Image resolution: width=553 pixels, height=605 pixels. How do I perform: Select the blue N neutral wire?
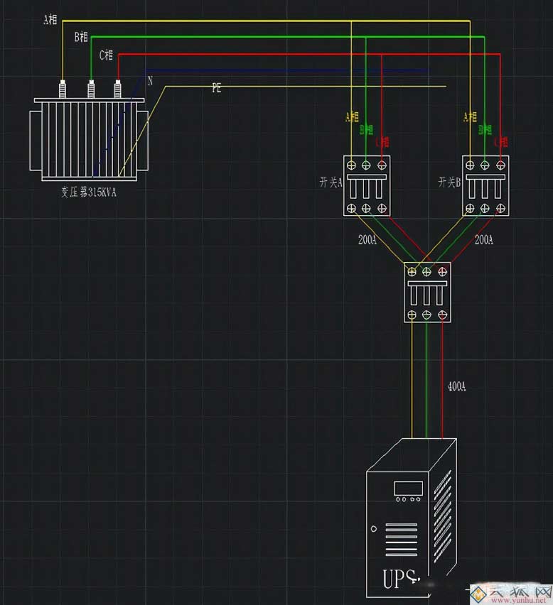tap(286, 70)
